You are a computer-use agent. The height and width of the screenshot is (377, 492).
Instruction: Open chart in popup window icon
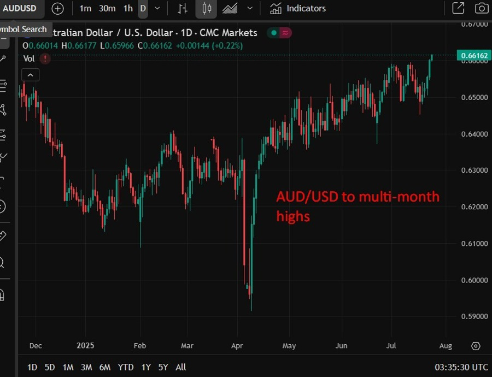click(458, 8)
